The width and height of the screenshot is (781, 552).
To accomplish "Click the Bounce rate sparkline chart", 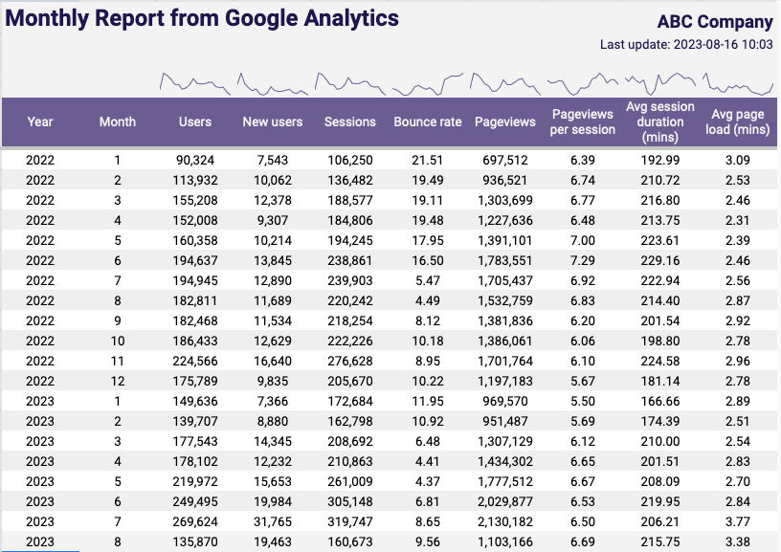I will pos(428,84).
